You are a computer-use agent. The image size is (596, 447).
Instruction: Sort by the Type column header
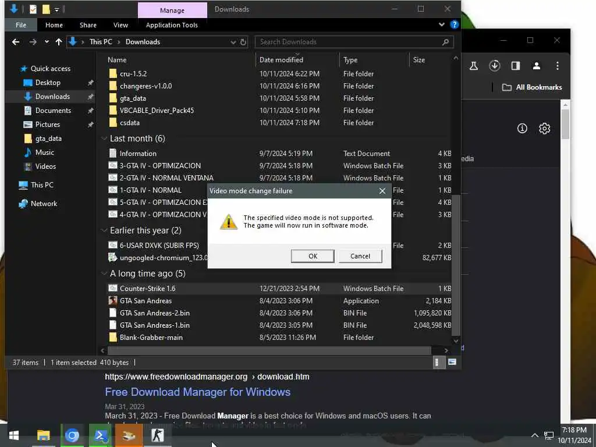[350, 60]
